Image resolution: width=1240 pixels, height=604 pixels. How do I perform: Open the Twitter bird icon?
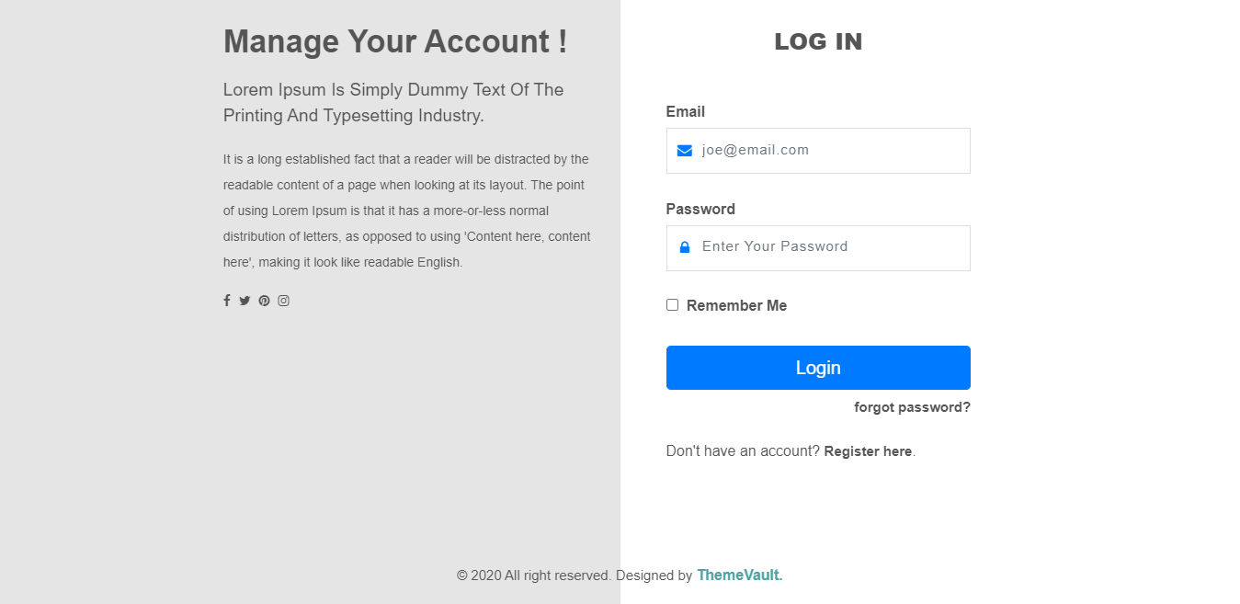245,301
